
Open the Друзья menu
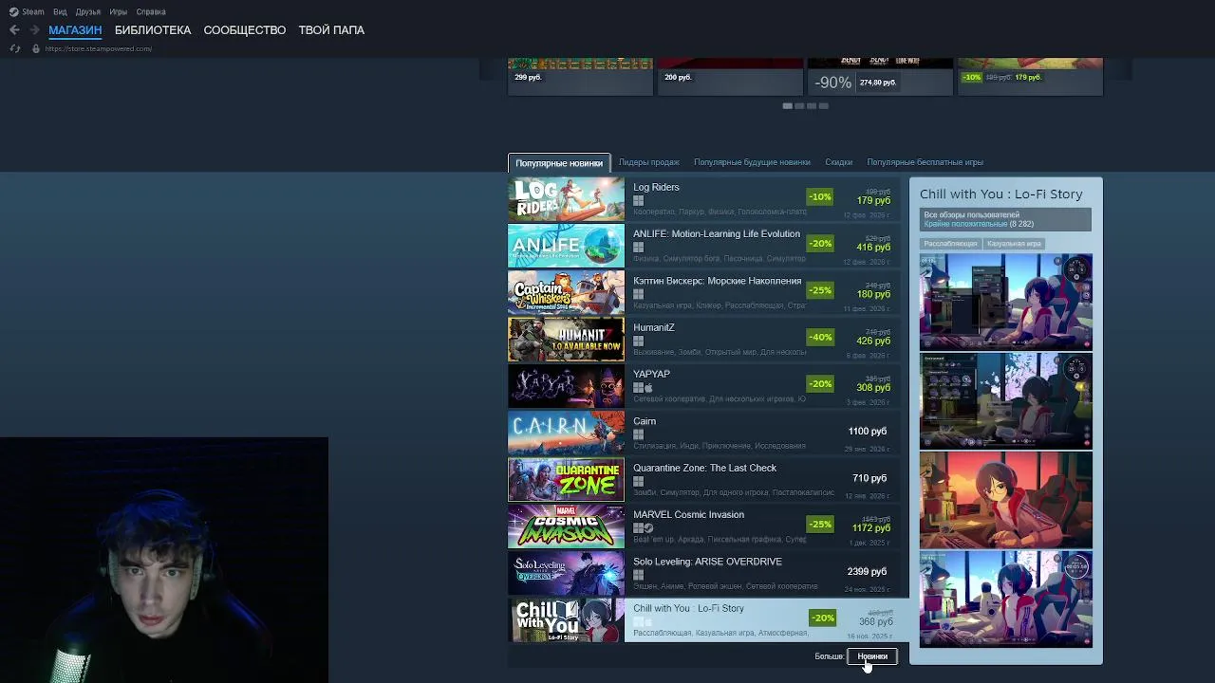pos(88,11)
